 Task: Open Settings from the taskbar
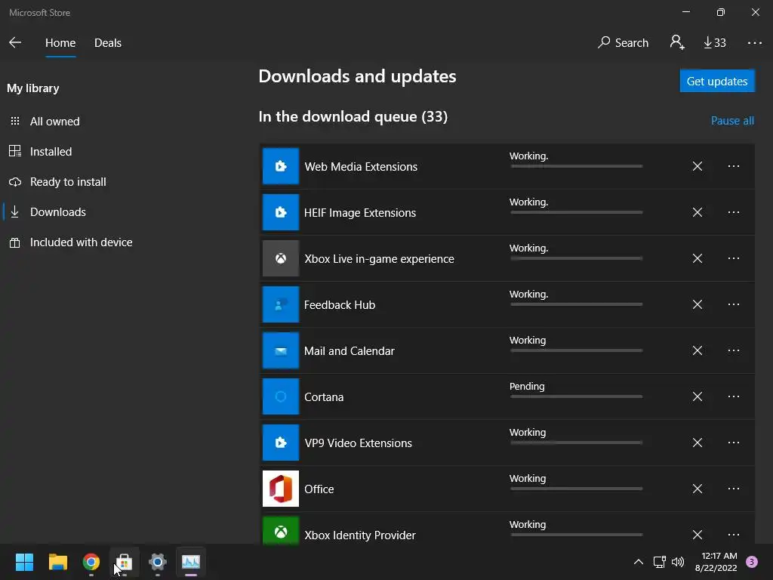click(x=158, y=562)
